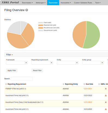Collapse the Filter panel
Viewport: 108px width, 113px height.
click(10, 55)
